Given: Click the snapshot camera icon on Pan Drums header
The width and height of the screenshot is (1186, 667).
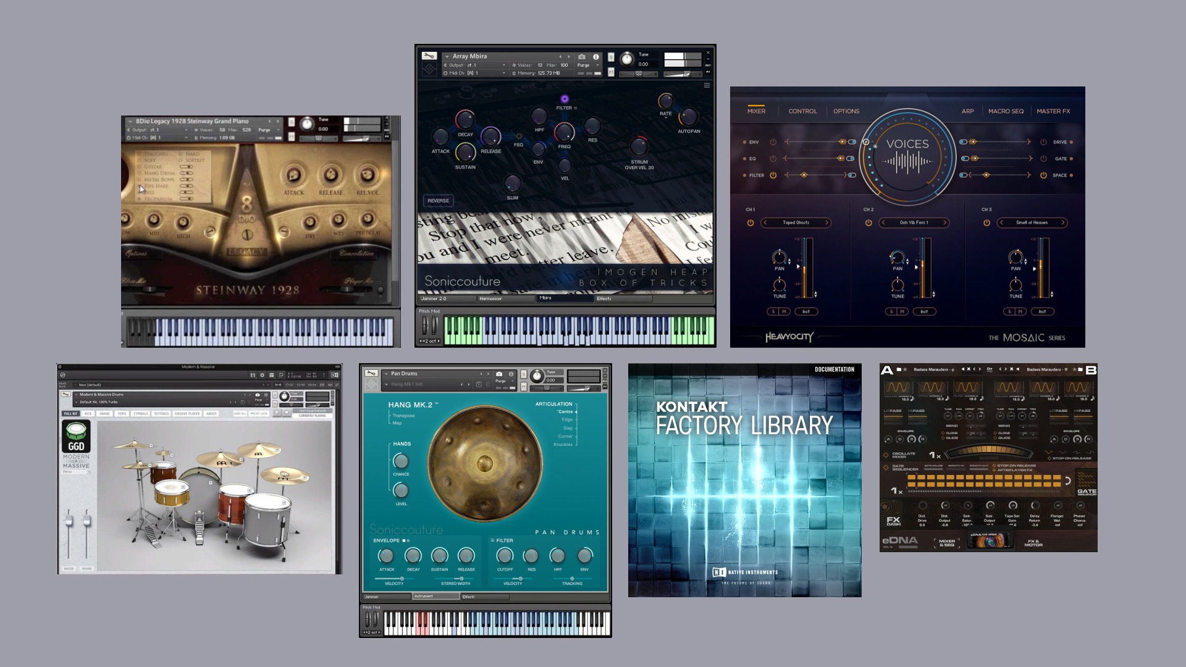Looking at the screenshot, I should [x=498, y=374].
